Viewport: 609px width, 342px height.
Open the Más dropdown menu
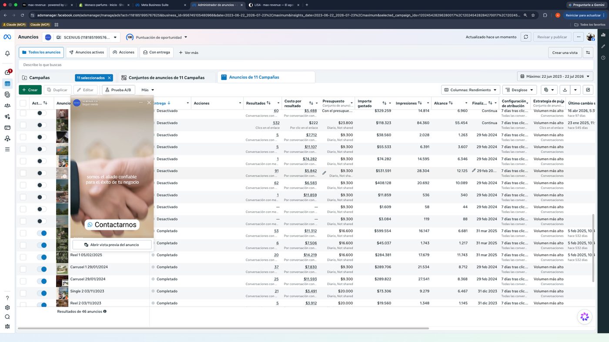147,90
